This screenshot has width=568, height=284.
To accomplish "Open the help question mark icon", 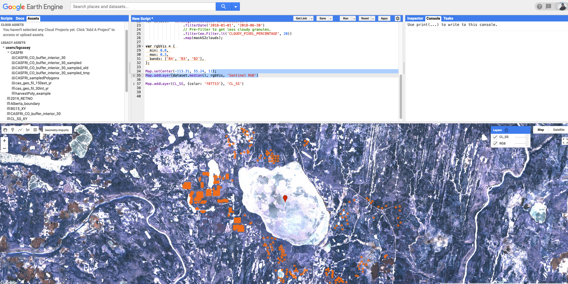I will (539, 7).
